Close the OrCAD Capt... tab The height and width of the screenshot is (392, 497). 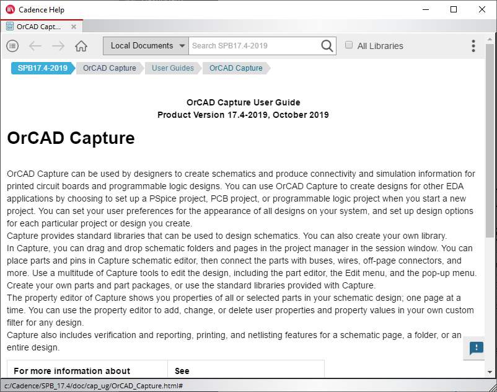tap(74, 27)
